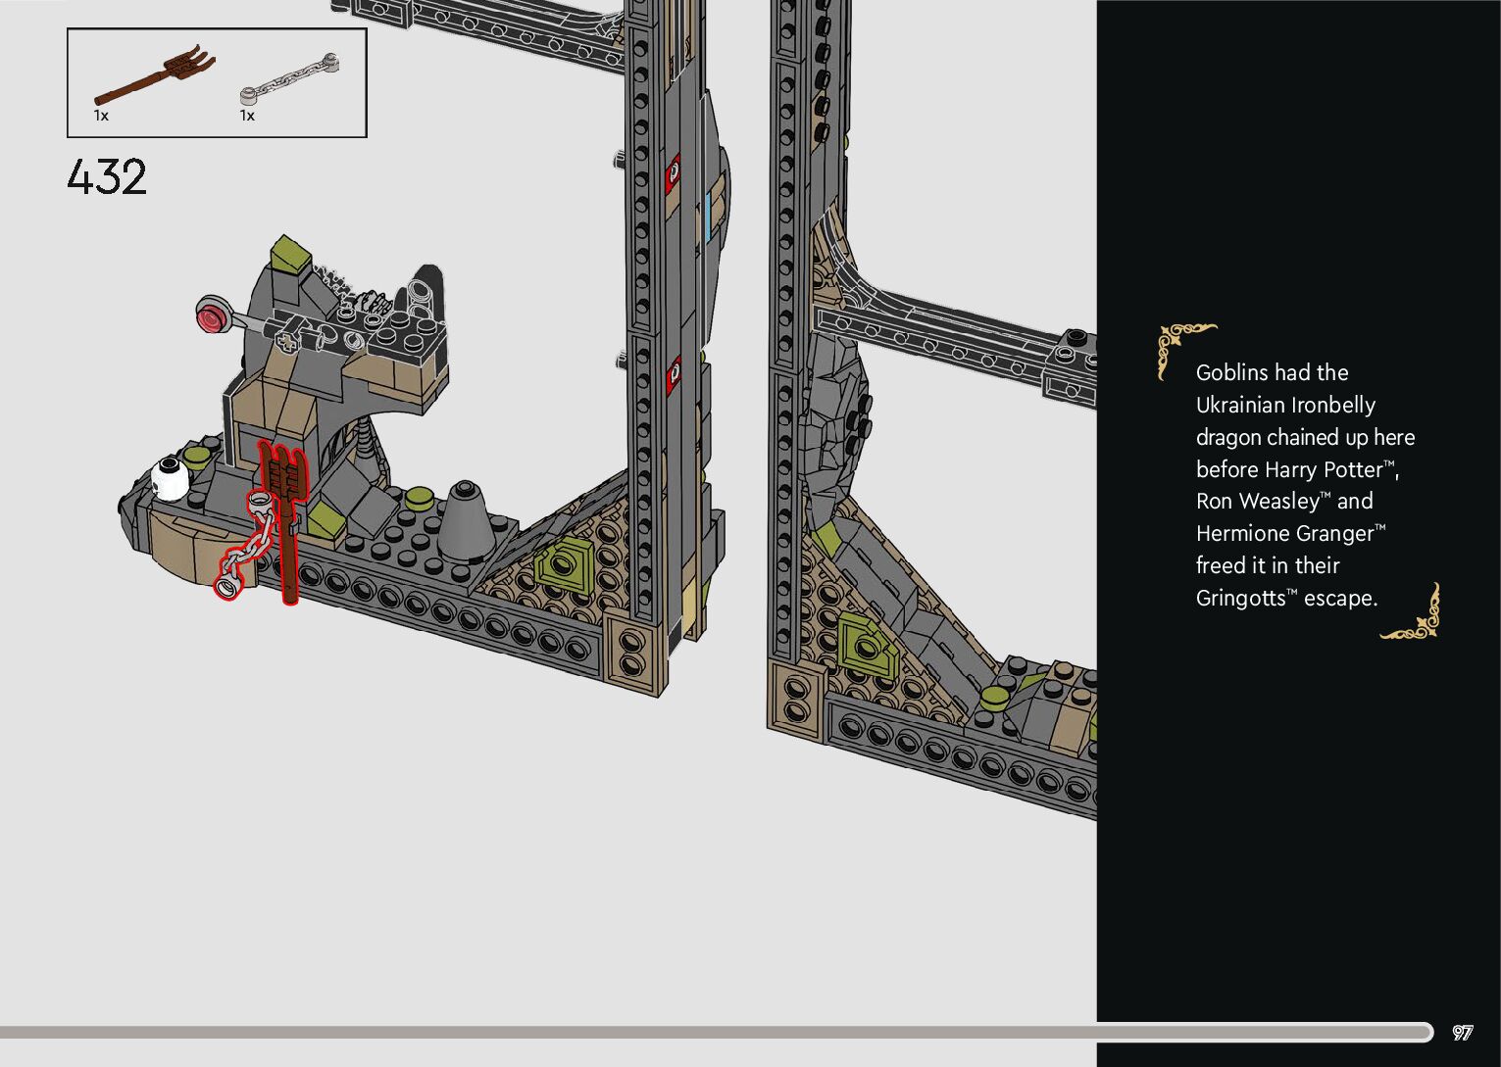Click the gray chain in the parts box

click(290, 79)
